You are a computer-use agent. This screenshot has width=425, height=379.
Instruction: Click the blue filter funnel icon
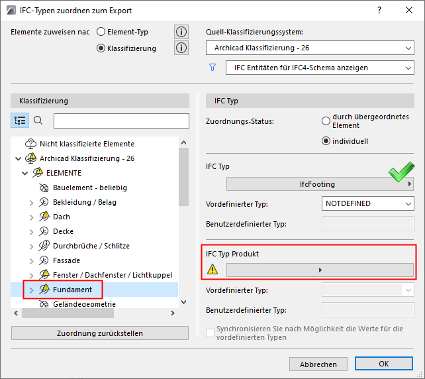click(212, 68)
